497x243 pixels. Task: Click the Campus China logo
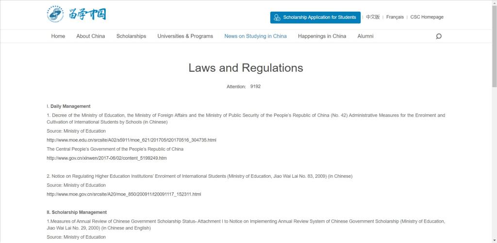tap(77, 14)
